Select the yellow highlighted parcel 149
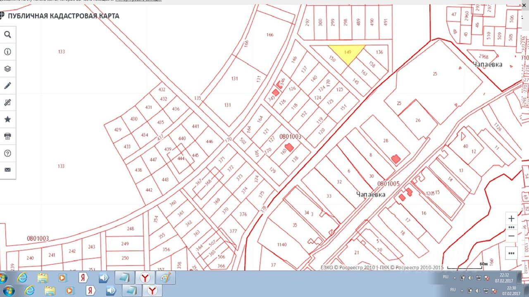This screenshot has width=529, height=297. [x=348, y=53]
